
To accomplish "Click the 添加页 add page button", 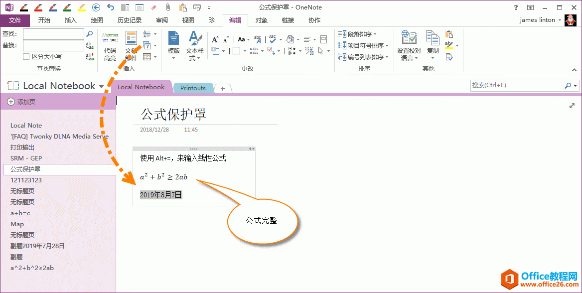I will [x=21, y=102].
